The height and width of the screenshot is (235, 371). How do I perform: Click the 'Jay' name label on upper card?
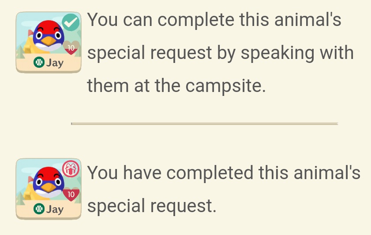tap(55, 63)
